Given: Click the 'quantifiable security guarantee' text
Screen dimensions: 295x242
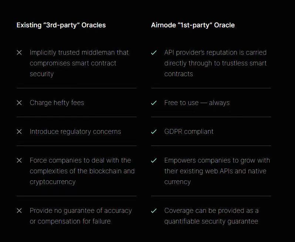Looking at the screenshot, I should [x=211, y=221].
